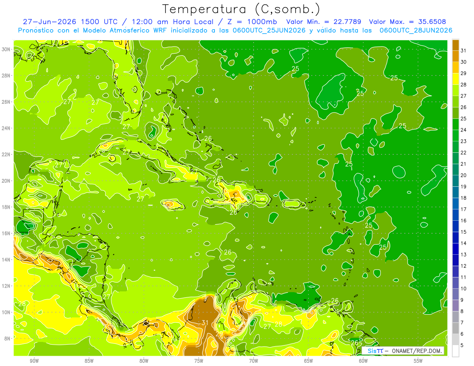The height and width of the screenshot is (366, 474).
Task: Click the 30N latitude axis label
Action: click(x=6, y=49)
